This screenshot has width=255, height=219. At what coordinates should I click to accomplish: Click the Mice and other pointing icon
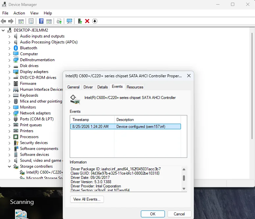coord(16,101)
